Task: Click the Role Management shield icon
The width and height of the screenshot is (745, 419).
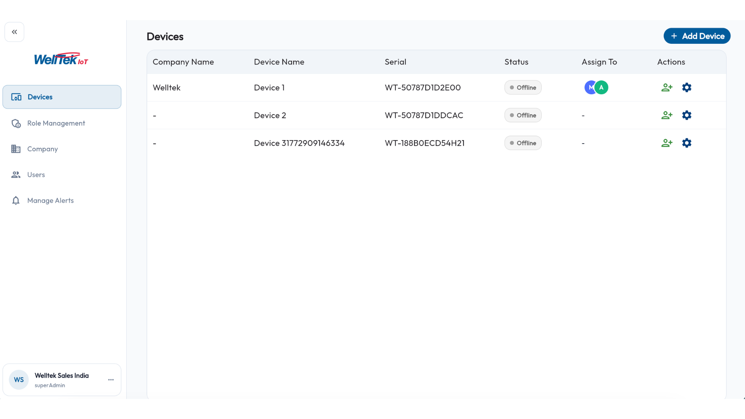Action: 16,123
